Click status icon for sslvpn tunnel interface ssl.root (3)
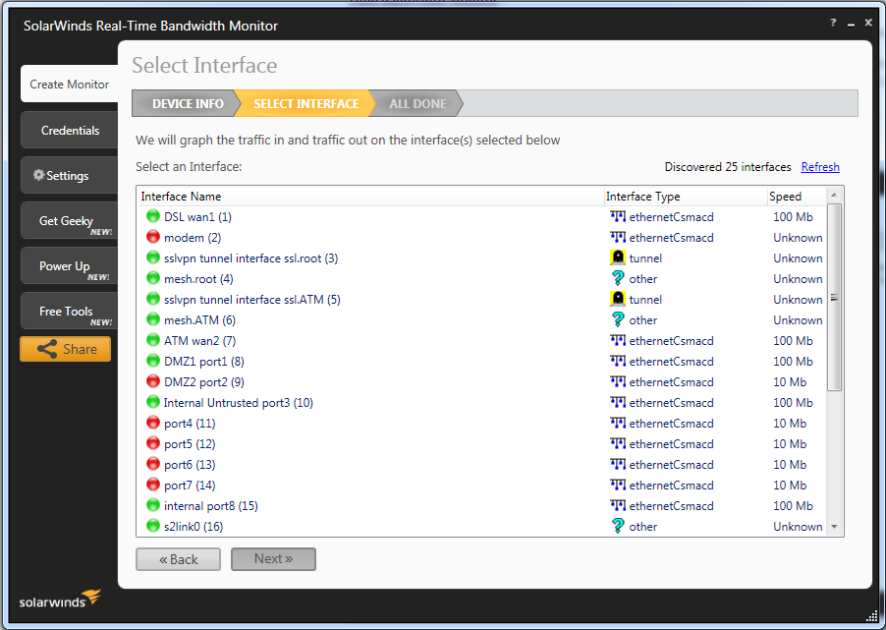Screen dimensions: 886x630 click(x=153, y=258)
